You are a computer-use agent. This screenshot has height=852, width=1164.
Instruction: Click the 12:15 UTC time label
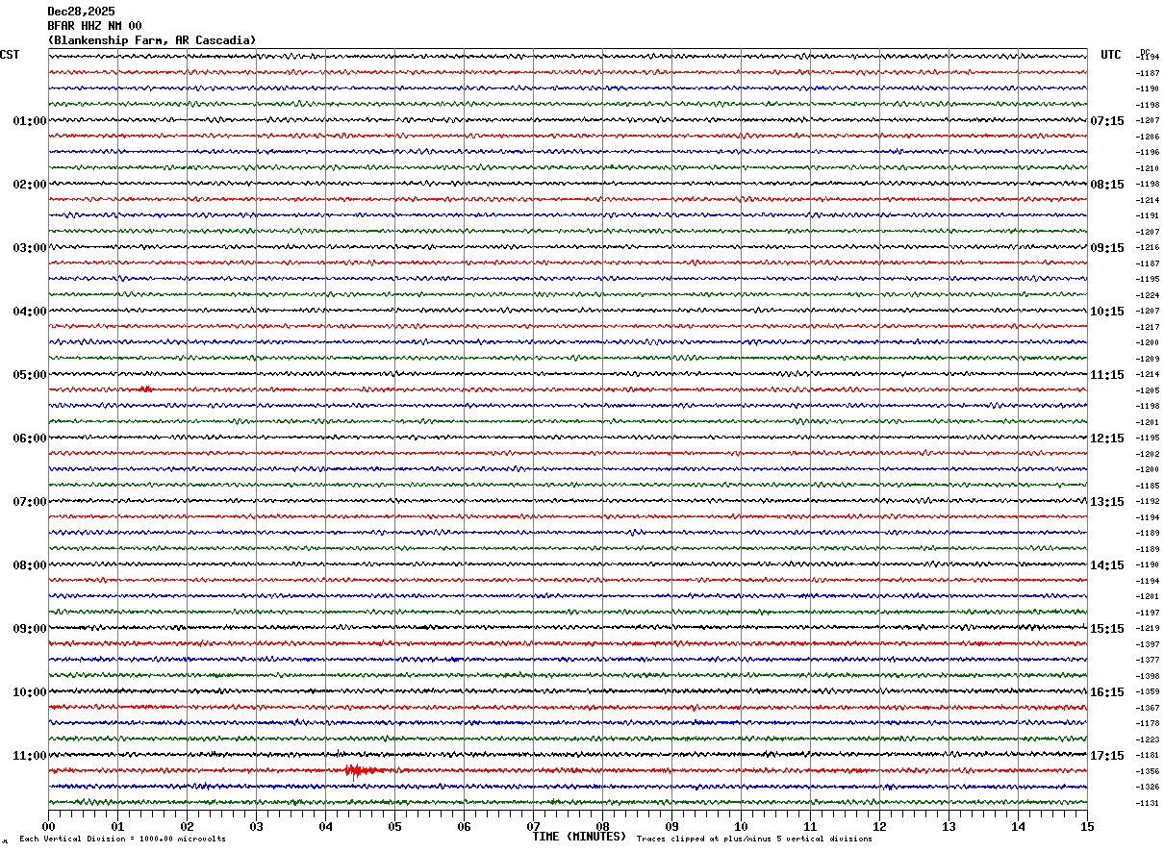point(1107,439)
